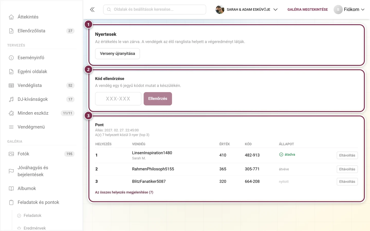
Task: Click the Verseny újranyitása button
Action: click(117, 54)
